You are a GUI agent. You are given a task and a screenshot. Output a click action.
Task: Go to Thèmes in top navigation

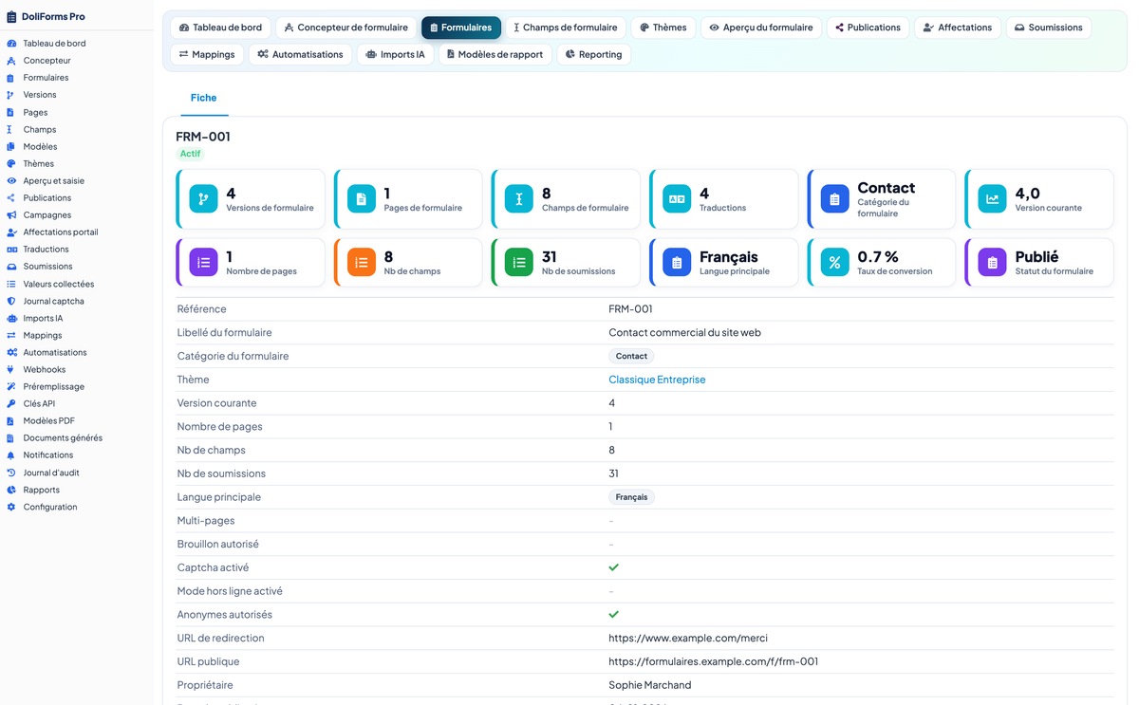[x=663, y=28]
